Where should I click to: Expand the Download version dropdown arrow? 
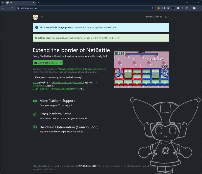click(61, 63)
